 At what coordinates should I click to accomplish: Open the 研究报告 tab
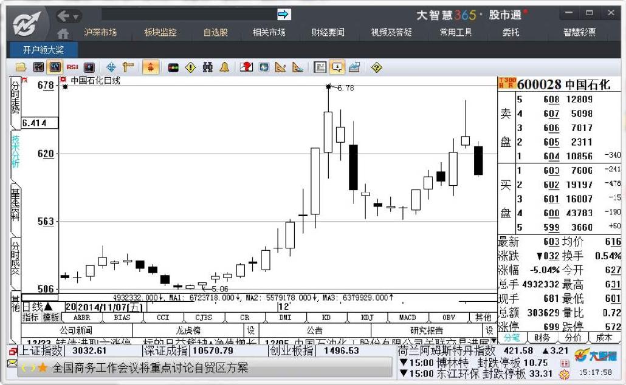[427, 331]
